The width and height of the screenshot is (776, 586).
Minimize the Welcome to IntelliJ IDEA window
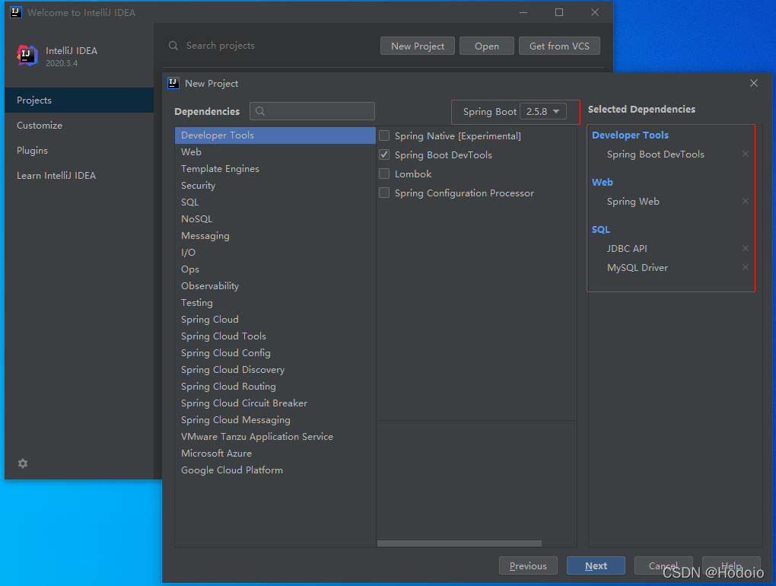click(523, 12)
